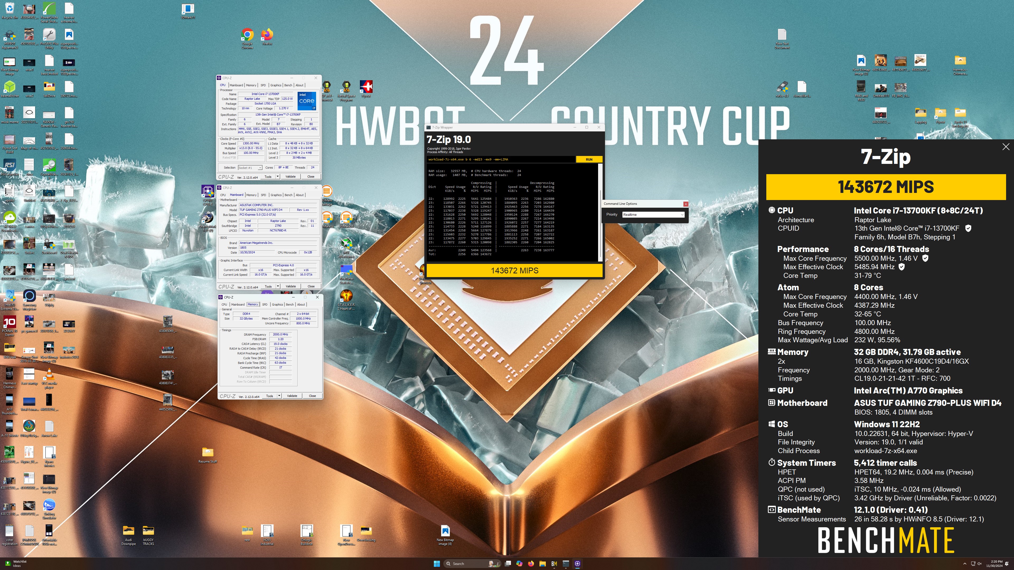This screenshot has width=1014, height=570.
Task: Open the New Text Document file
Action: tap(782, 39)
